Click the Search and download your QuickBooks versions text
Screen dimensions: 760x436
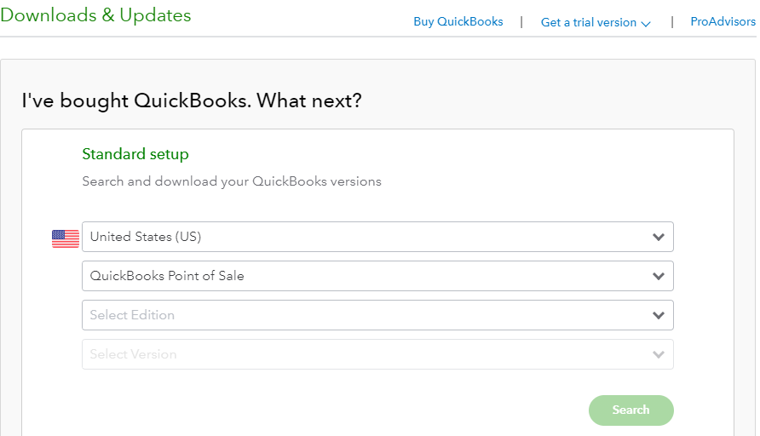pos(232,181)
